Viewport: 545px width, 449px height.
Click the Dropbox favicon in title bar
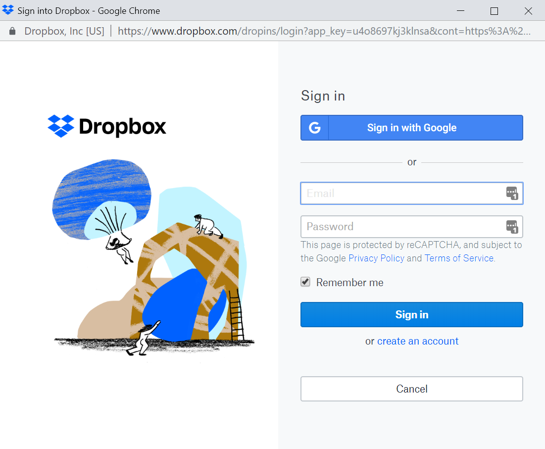click(x=8, y=10)
